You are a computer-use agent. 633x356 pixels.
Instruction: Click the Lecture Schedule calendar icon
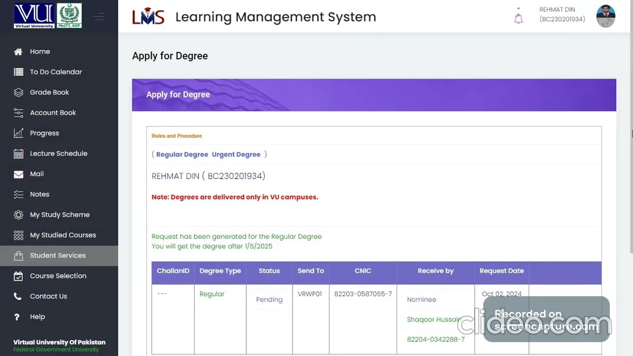[18, 154]
